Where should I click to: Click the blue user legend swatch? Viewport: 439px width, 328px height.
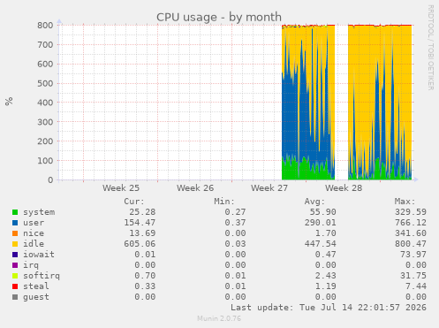coord(15,223)
